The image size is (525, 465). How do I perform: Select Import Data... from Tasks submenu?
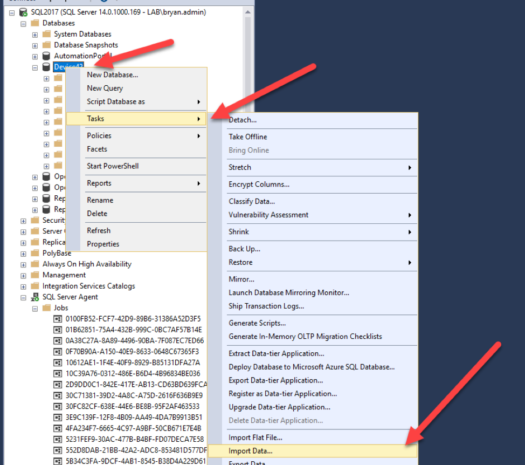[x=250, y=451]
